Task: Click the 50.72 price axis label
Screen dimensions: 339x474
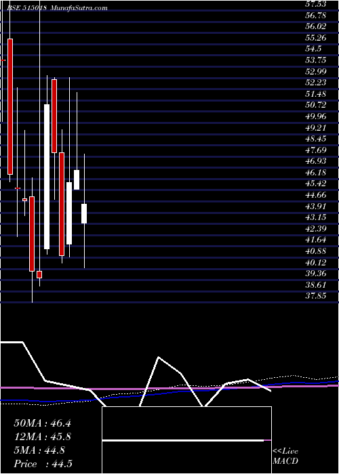Action: [x=316, y=105]
